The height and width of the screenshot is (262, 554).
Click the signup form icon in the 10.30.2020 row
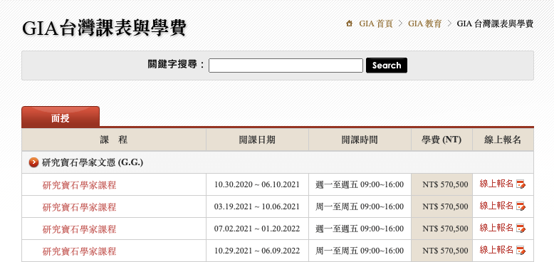coord(521,184)
